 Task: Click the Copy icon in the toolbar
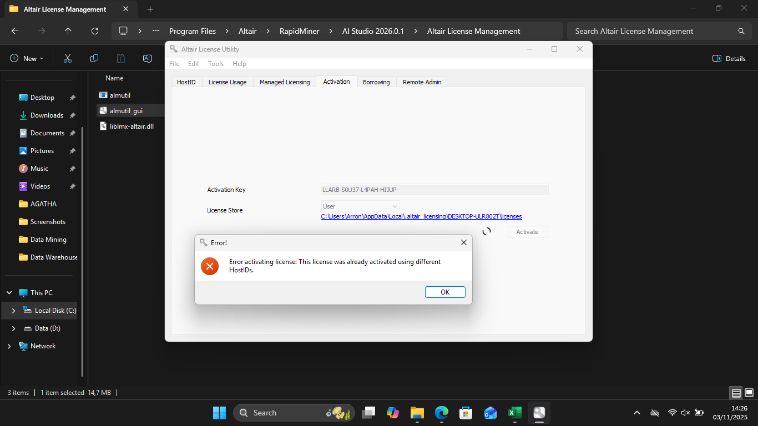click(94, 58)
